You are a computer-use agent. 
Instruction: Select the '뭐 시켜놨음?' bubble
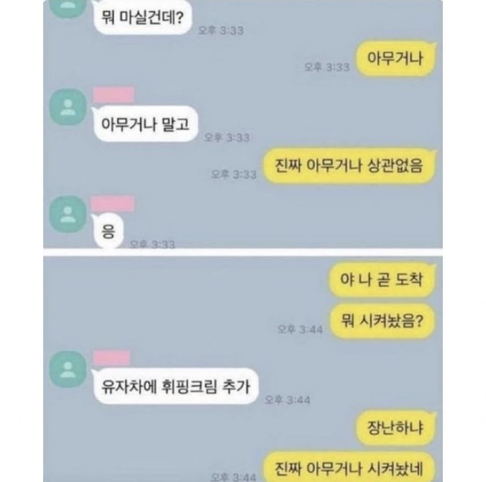click(382, 321)
